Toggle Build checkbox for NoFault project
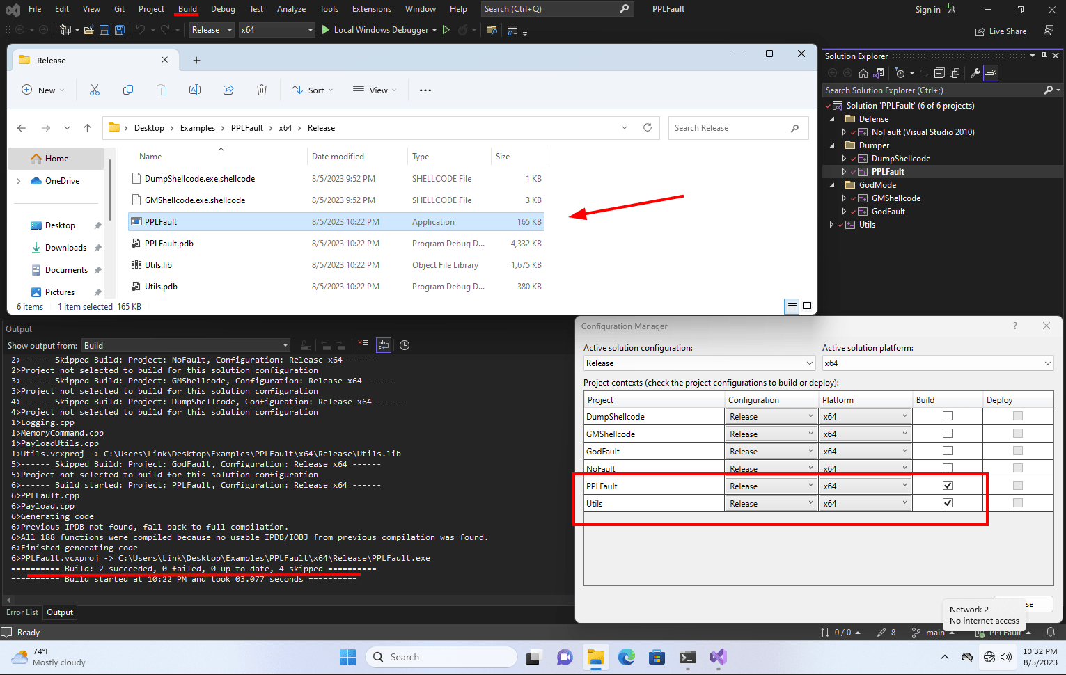 [x=948, y=468]
